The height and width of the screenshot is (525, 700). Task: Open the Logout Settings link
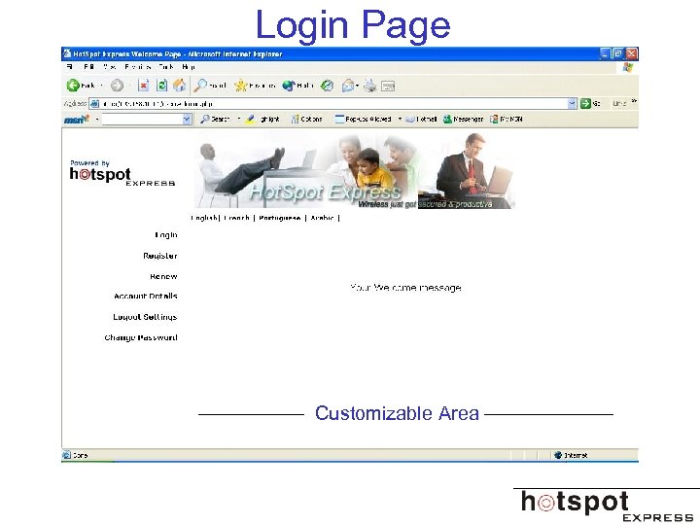pyautogui.click(x=145, y=317)
